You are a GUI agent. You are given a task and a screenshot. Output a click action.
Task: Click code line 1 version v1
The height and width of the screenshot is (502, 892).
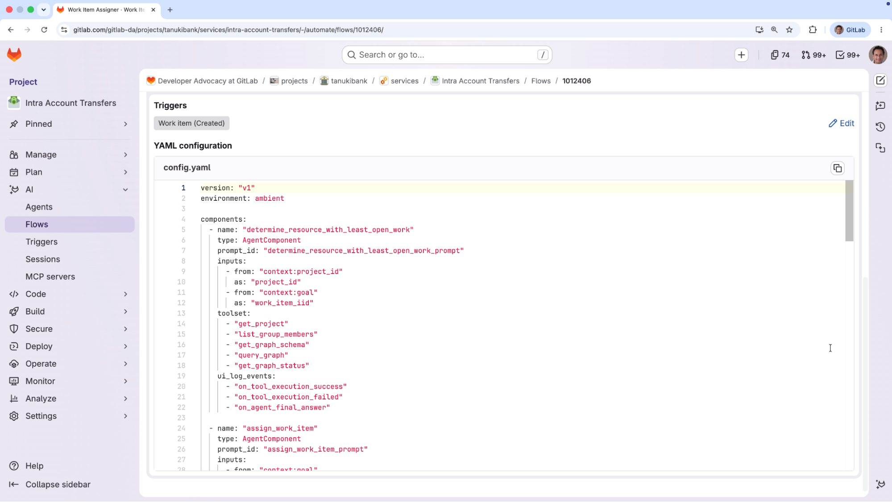(x=228, y=188)
